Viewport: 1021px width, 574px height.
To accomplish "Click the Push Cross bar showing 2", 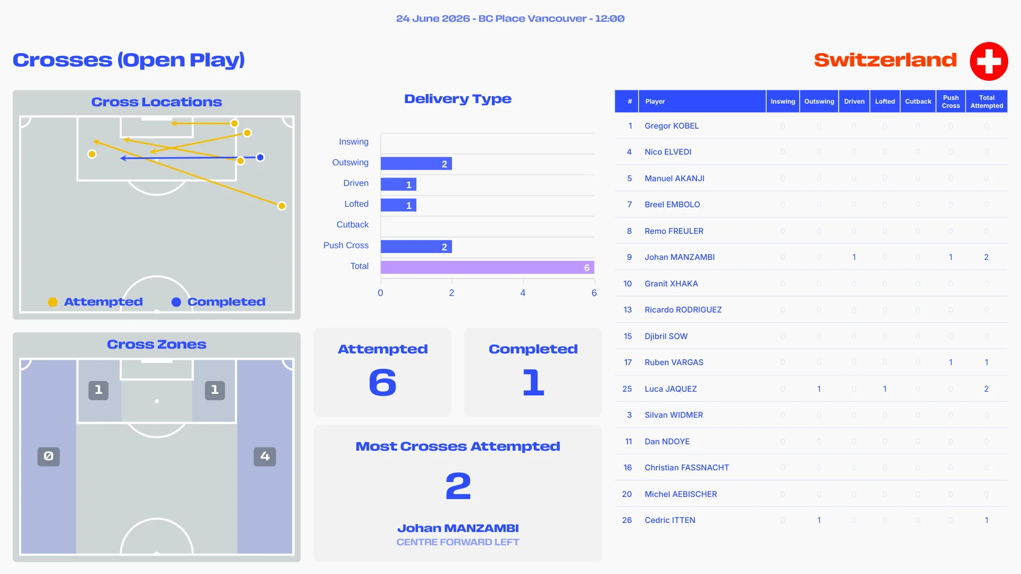I will (x=416, y=247).
